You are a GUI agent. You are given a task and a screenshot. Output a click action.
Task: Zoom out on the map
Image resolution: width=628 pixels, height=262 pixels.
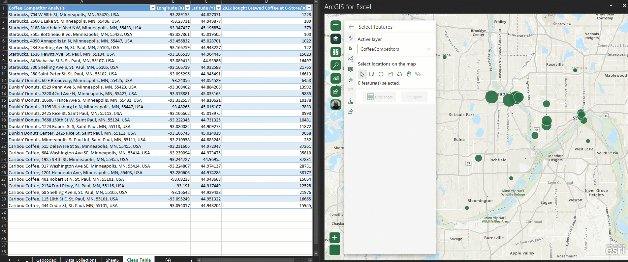click(x=335, y=250)
